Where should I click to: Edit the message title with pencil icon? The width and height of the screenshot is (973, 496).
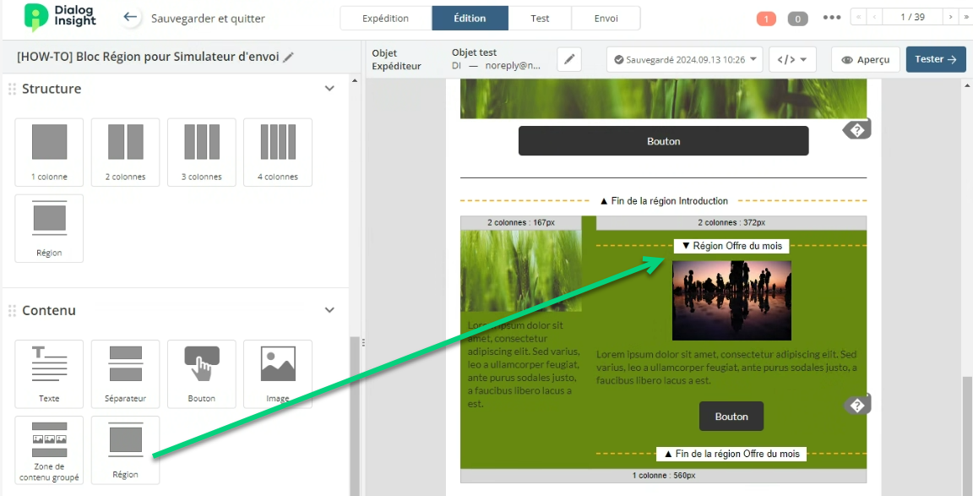(288, 57)
